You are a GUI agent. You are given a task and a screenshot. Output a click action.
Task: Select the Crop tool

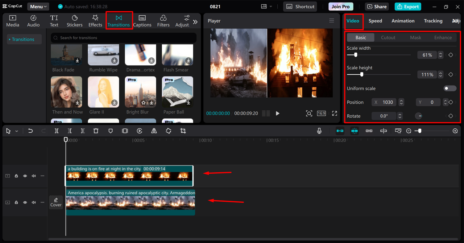point(183,131)
